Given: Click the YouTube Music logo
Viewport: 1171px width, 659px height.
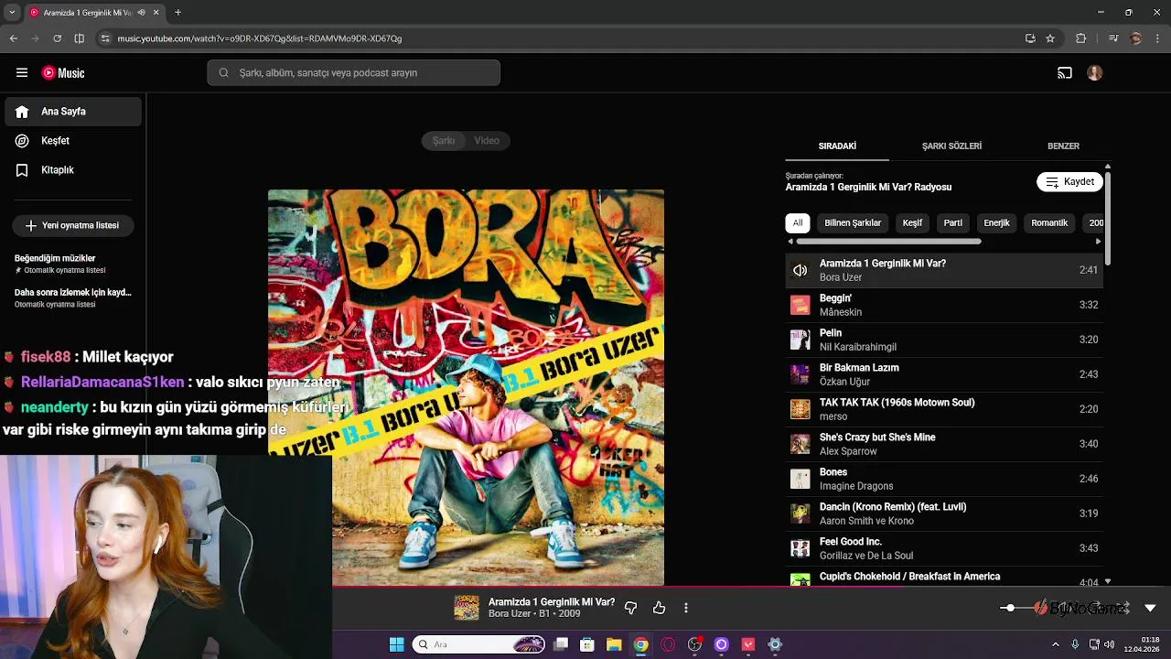Looking at the screenshot, I should [x=63, y=73].
